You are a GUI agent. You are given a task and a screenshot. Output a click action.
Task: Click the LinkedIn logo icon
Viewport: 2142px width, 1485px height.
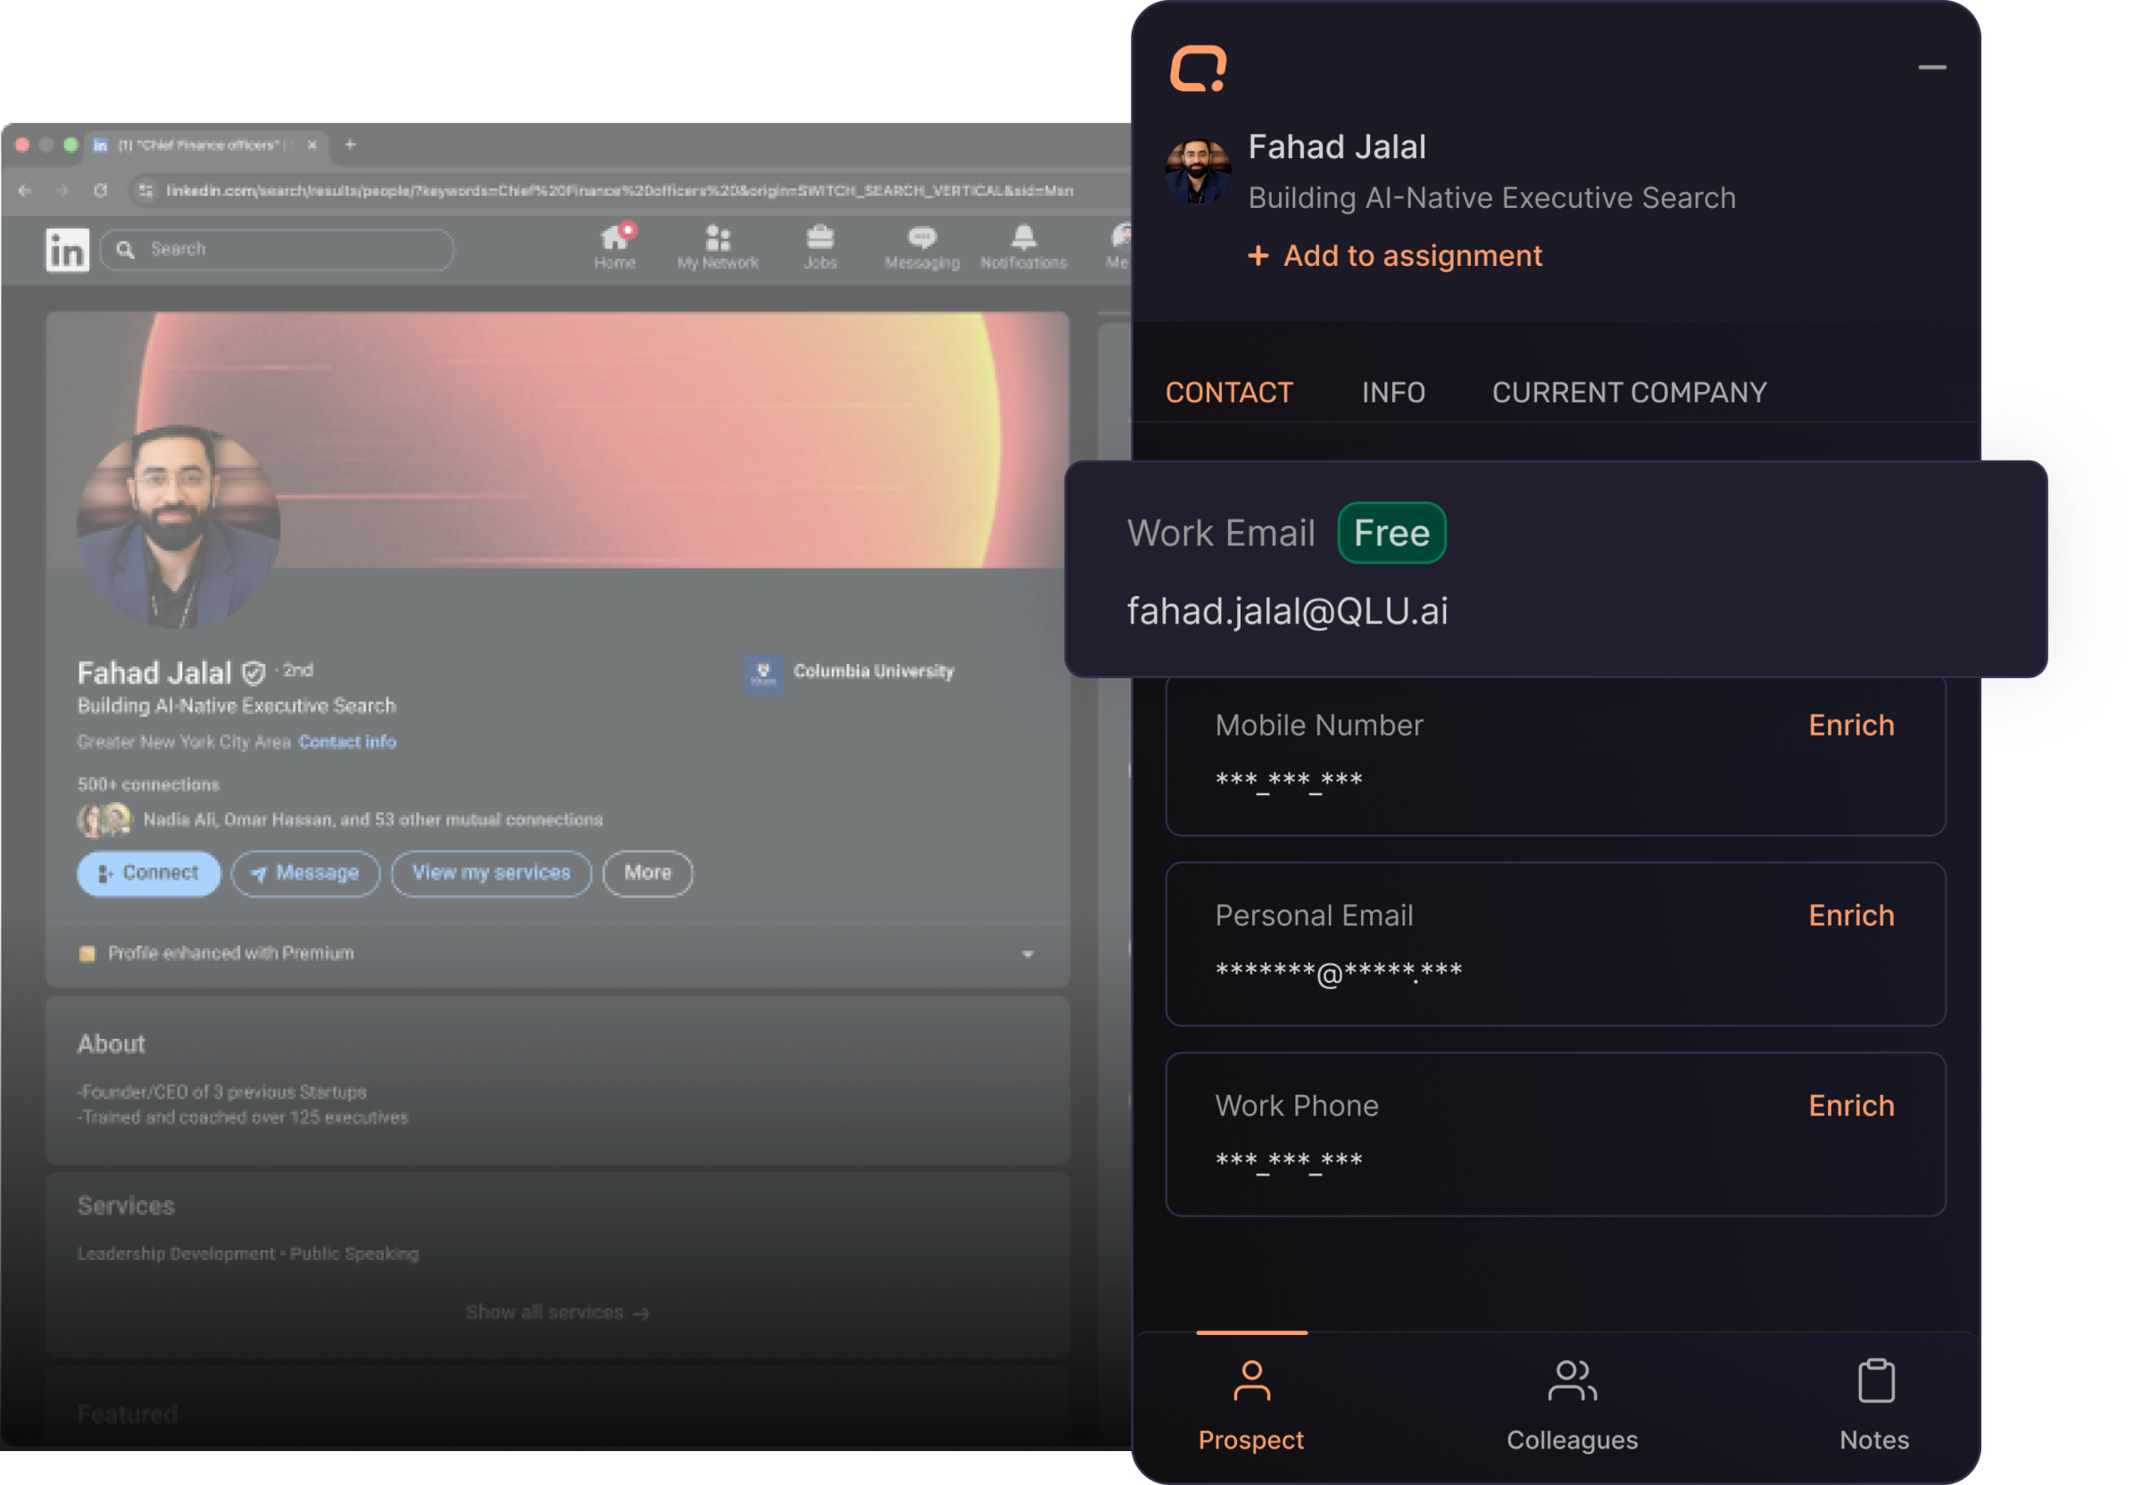[67, 249]
